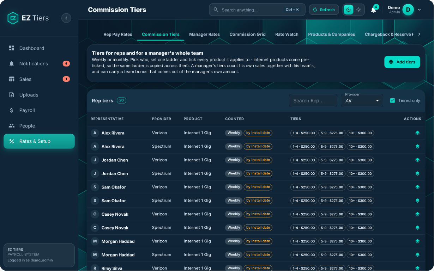Click the notification bell icon in header
434x271 pixels.
373,10
